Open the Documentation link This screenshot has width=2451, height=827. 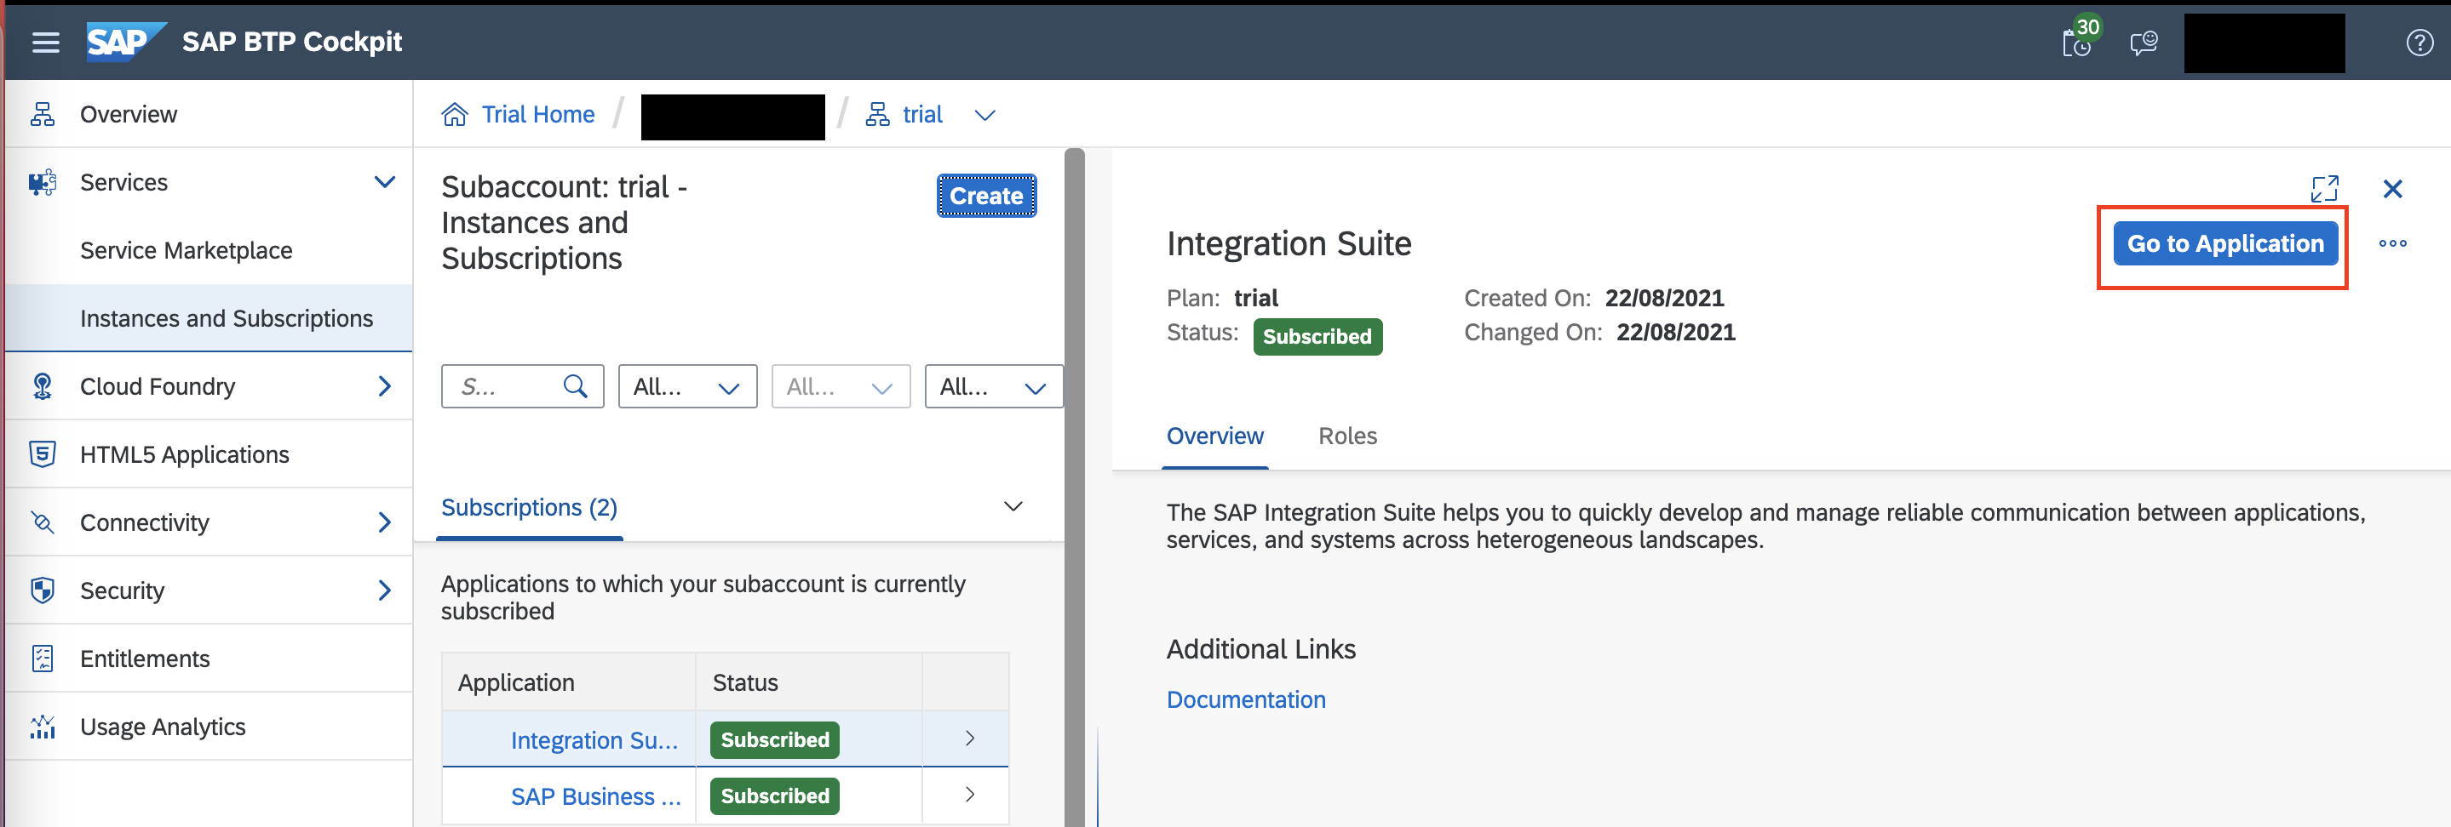1245,699
